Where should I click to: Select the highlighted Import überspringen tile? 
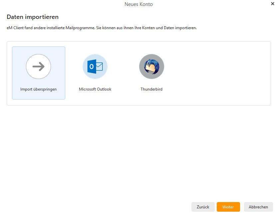(38, 73)
